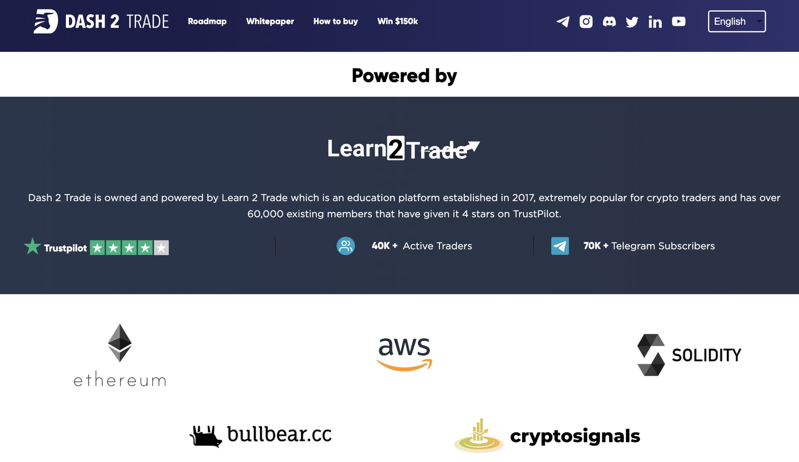Click the How to buy link
Viewport: 799px width, 462px height.
pos(336,21)
